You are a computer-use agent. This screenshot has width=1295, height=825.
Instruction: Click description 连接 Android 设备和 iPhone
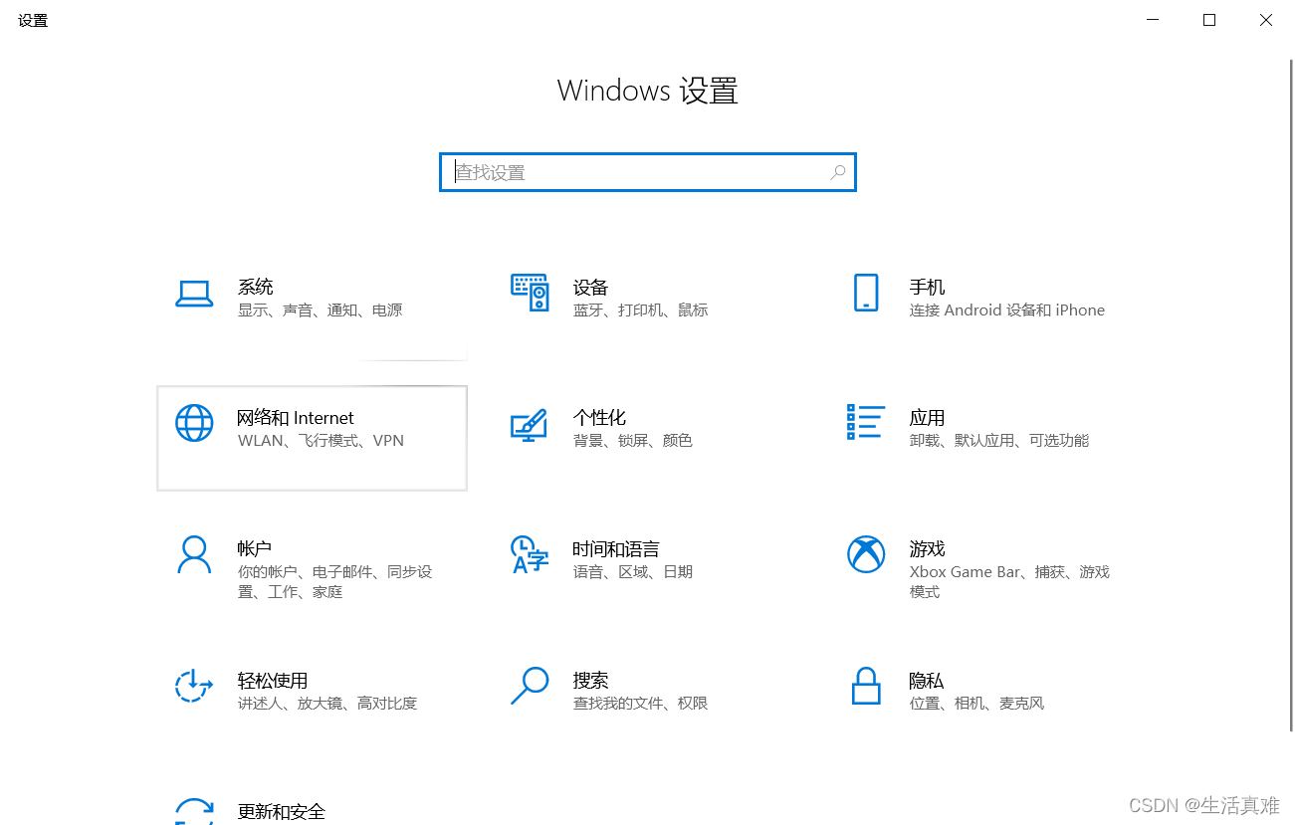(x=1007, y=309)
